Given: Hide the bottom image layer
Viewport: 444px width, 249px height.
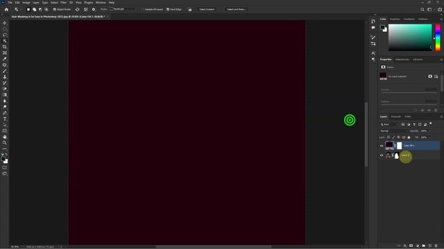Looking at the screenshot, I should [382, 155].
